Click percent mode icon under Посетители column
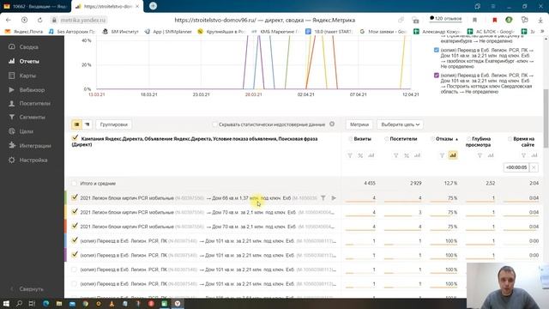 coord(407,155)
